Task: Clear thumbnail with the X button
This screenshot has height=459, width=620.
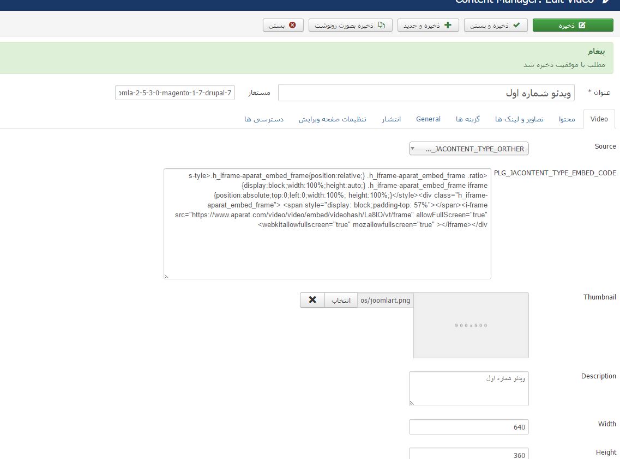Action: [x=312, y=300]
